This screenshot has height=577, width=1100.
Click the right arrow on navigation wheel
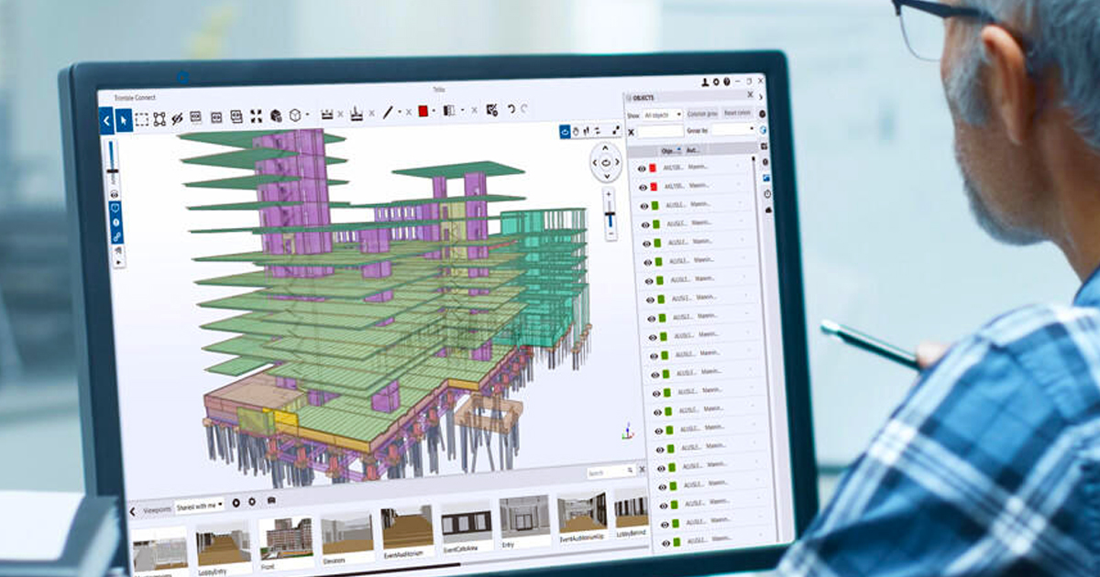click(x=618, y=161)
